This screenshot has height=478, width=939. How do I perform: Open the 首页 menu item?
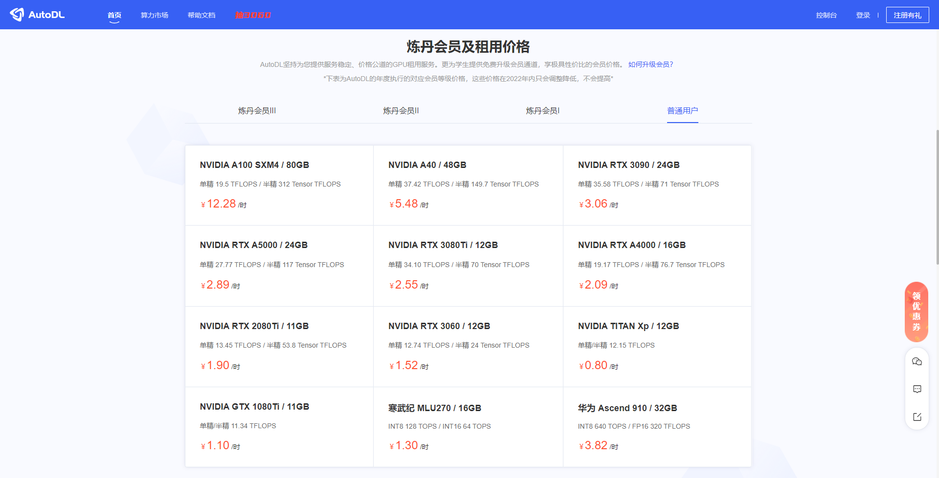pyautogui.click(x=114, y=15)
